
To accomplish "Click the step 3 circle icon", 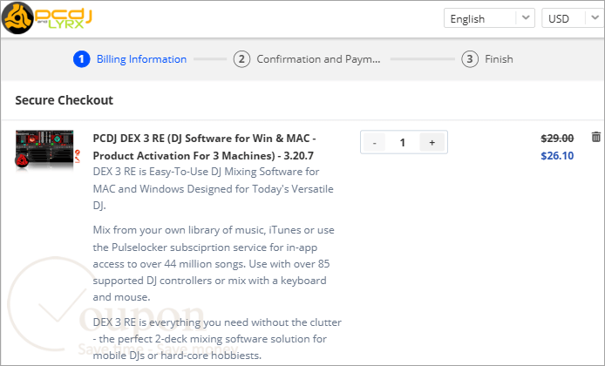I will click(x=470, y=59).
